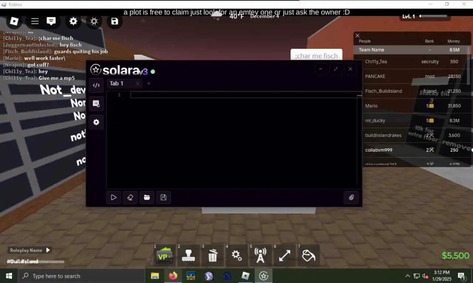Select the gears configure tool in slot 4
Image resolution: width=473 pixels, height=283 pixels.
tap(236, 255)
